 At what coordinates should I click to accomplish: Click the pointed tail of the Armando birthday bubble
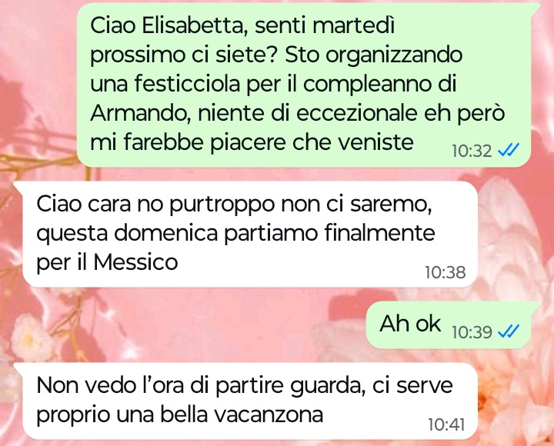pos(534,8)
